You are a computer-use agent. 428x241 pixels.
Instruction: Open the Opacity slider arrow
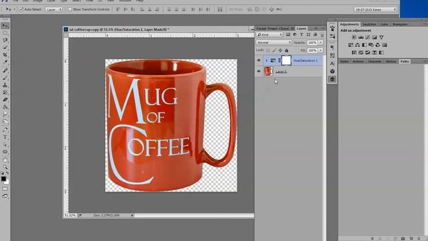321,43
